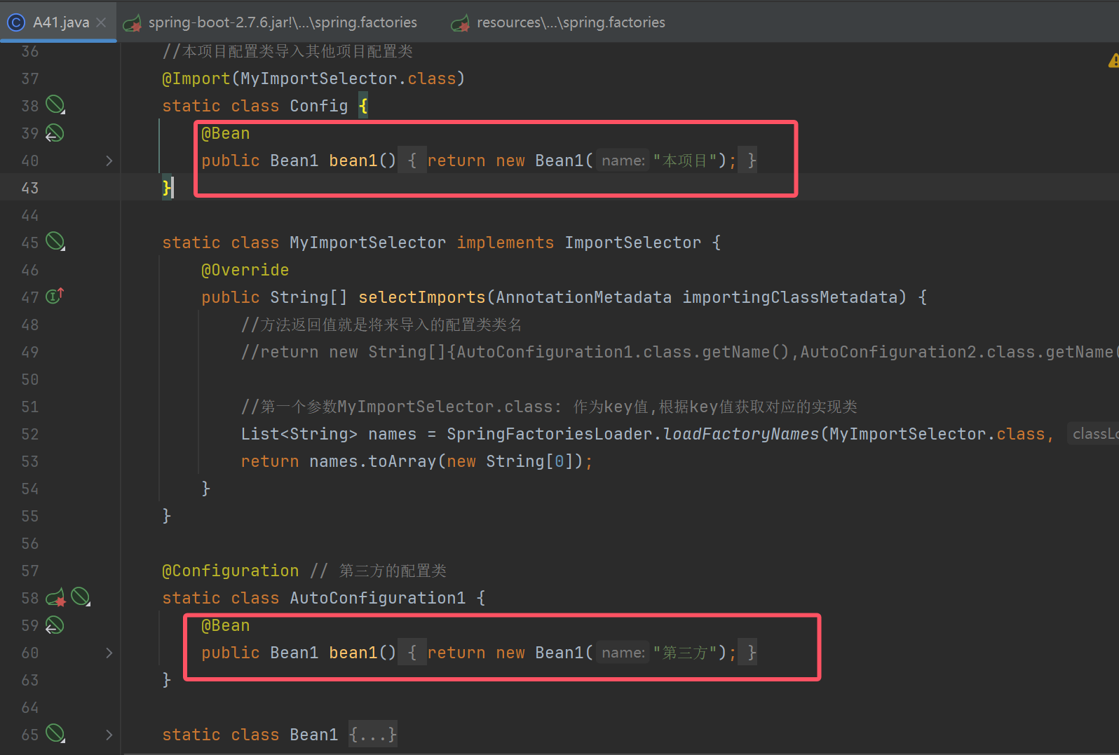The height and width of the screenshot is (755, 1119).
Task: Open spring-boot-2.7.6.jar spring.factories tab
Action: click(x=270, y=22)
